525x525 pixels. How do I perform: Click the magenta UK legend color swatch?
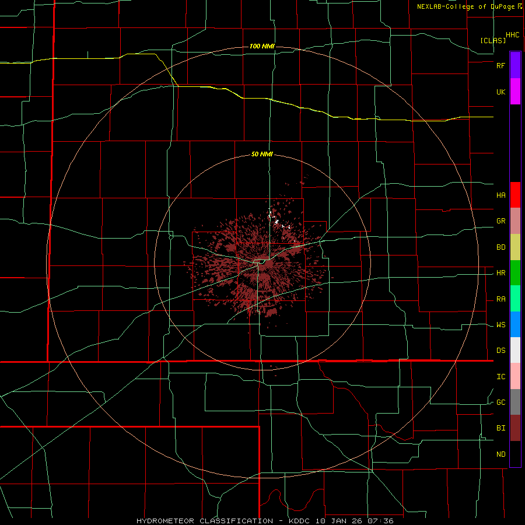(515, 92)
